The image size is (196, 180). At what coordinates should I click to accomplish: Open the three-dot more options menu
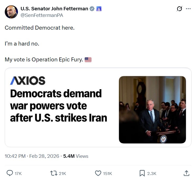point(188,9)
